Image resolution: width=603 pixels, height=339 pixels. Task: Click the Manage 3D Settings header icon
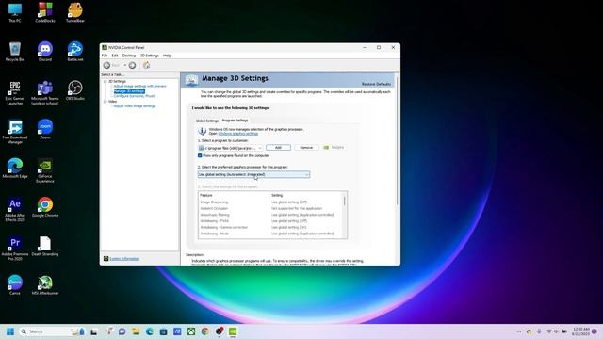(191, 80)
